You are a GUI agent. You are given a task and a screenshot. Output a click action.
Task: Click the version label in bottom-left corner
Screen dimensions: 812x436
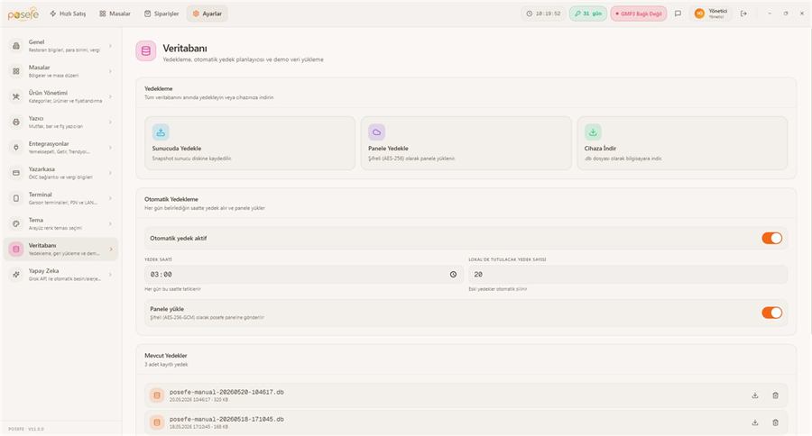26,429
